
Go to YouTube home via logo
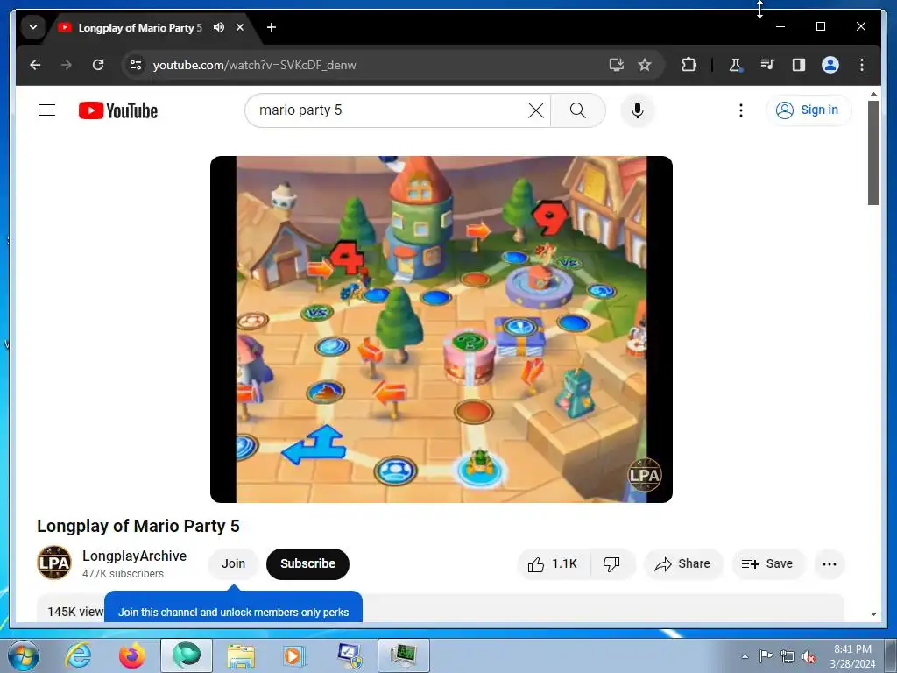point(118,110)
